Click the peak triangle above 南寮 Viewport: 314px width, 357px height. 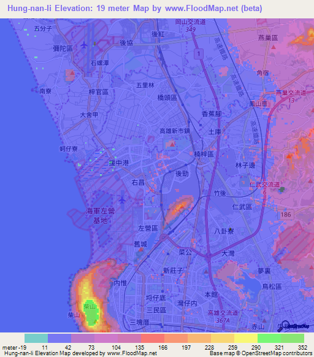tap(72, 73)
